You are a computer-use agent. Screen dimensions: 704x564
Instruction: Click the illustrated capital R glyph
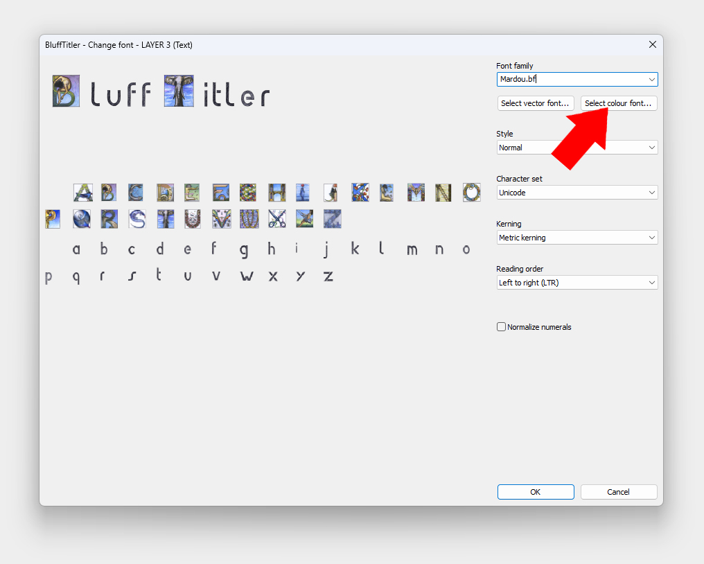click(109, 219)
